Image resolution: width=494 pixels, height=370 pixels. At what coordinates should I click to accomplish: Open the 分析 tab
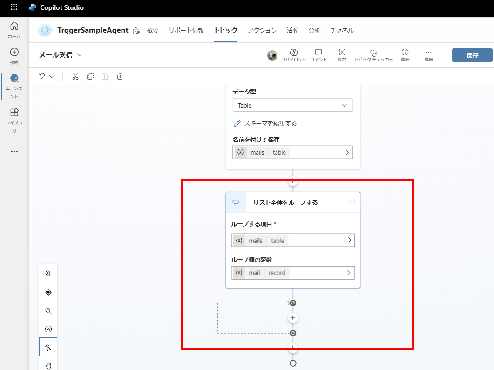(x=314, y=30)
